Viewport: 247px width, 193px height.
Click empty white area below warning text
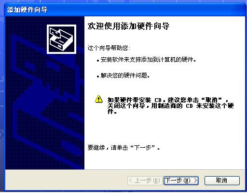point(164,129)
